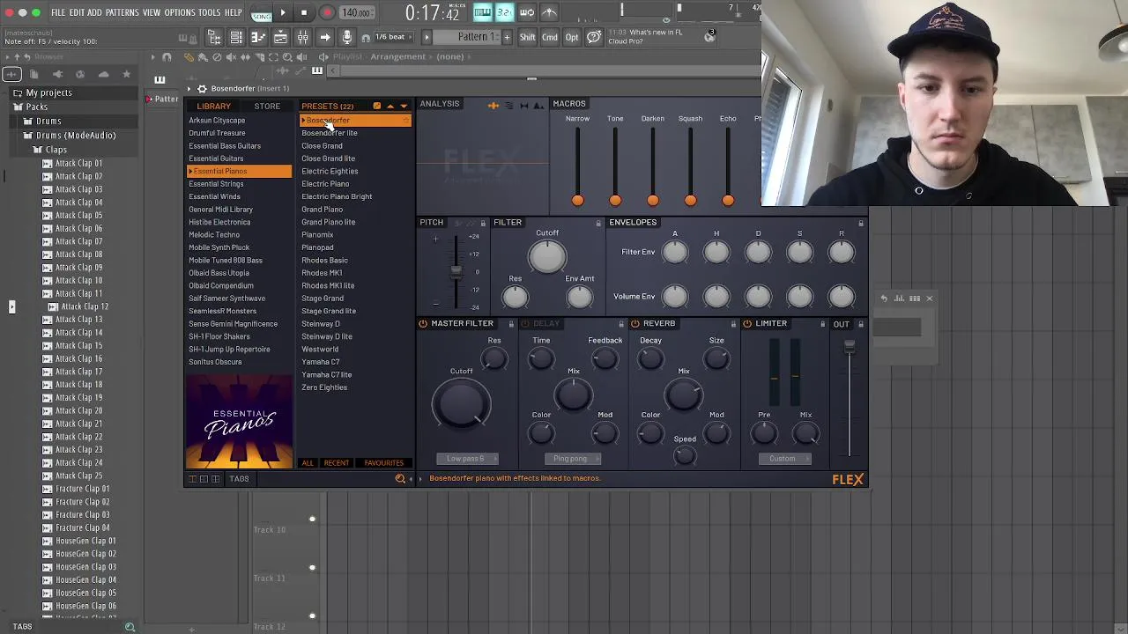Select previous preset with the up arrow
Image resolution: width=1128 pixels, height=634 pixels.
pyautogui.click(x=390, y=106)
